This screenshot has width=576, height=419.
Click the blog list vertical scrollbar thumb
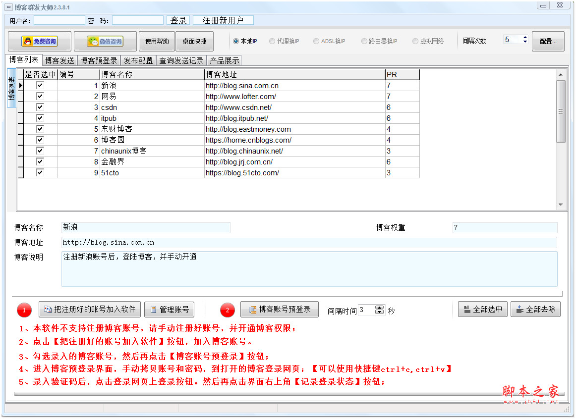pos(561,111)
